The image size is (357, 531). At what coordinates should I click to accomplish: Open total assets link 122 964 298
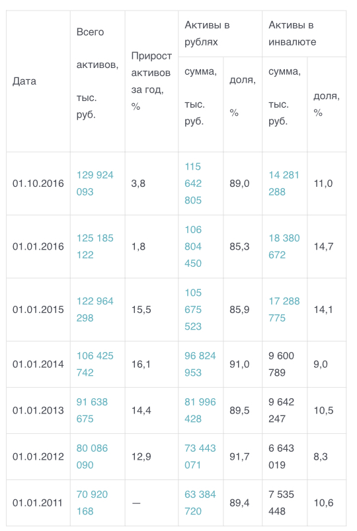[x=95, y=309]
